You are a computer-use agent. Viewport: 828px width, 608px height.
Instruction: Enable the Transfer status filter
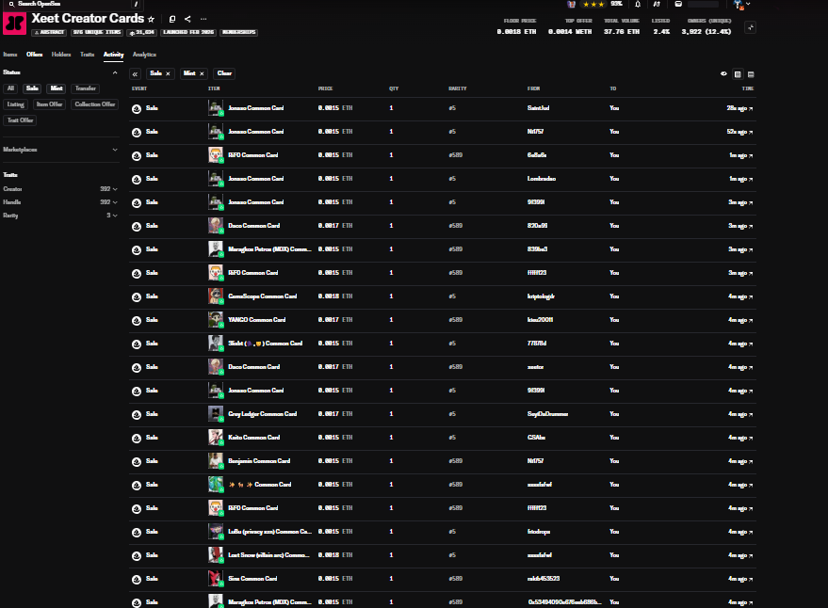(x=86, y=88)
